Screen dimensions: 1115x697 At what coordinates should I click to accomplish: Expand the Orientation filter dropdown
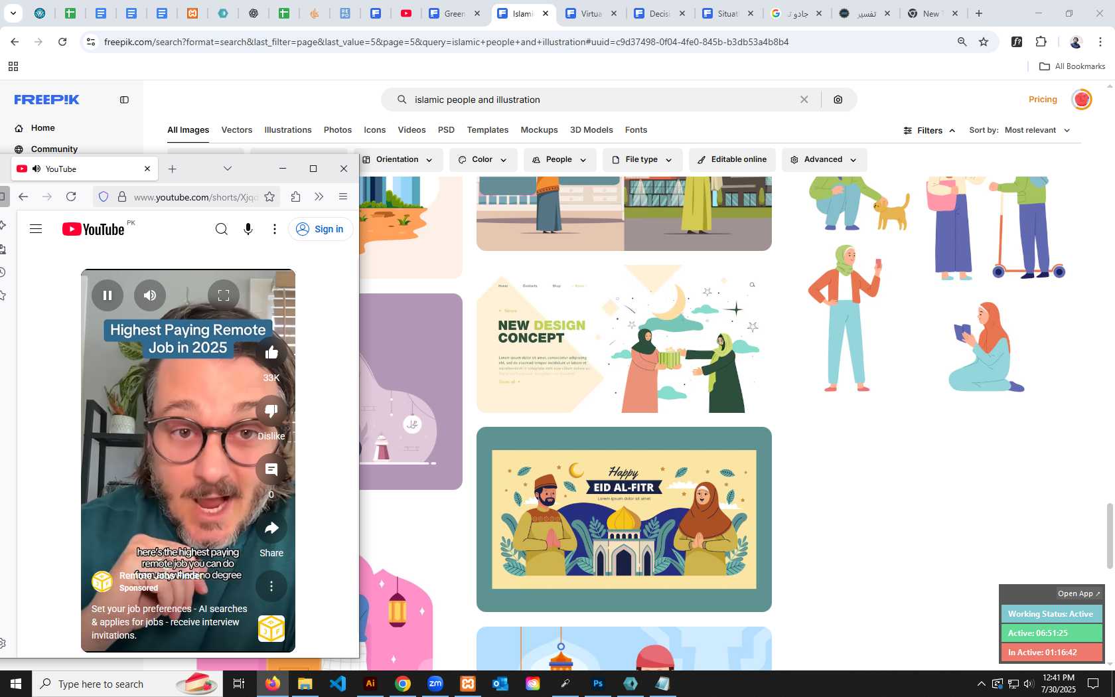(398, 160)
